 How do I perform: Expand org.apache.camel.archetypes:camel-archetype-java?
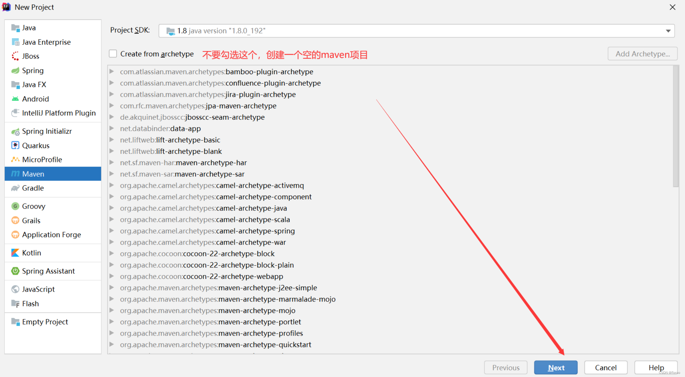[113, 208]
